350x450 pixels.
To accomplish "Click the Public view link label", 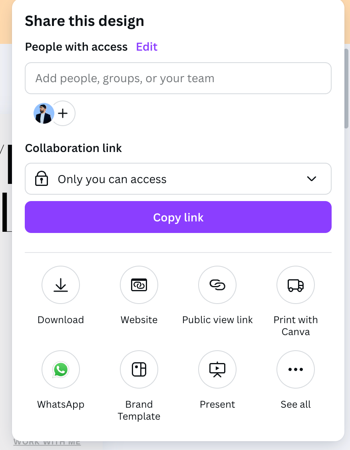I will [x=217, y=320].
